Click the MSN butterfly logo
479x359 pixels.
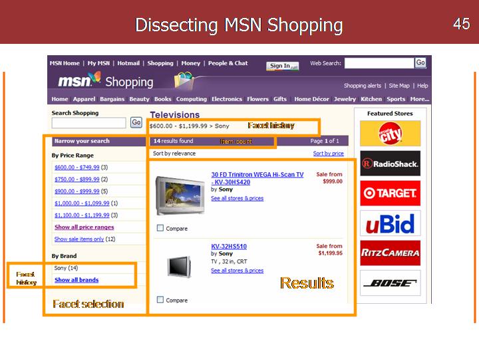79,80
